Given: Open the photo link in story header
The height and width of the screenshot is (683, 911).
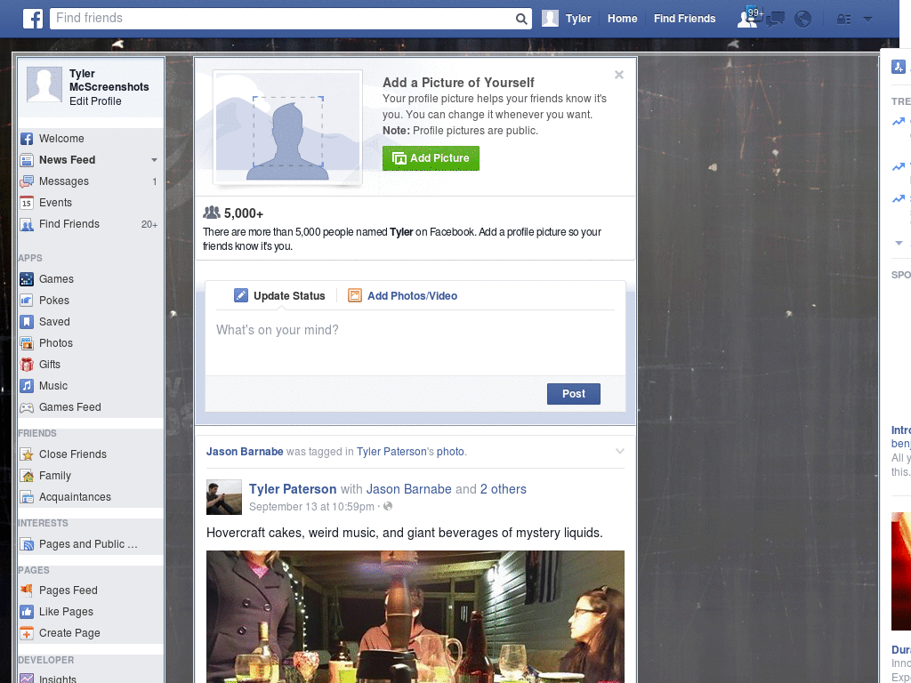Looking at the screenshot, I should 450,451.
